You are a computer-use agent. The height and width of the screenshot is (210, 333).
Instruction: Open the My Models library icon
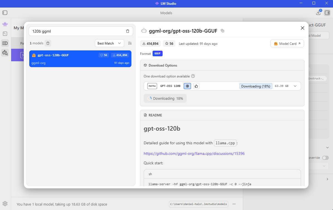click(5, 43)
